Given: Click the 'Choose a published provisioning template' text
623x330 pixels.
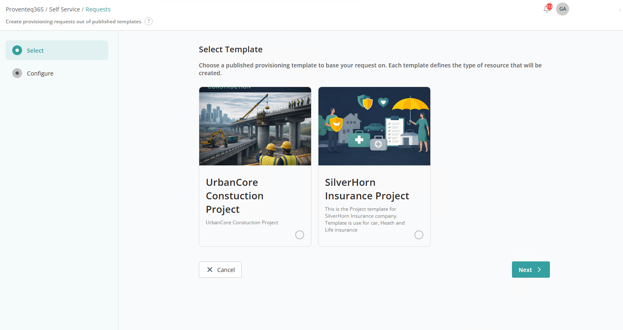Looking at the screenshot, I should pyautogui.click(x=370, y=69).
